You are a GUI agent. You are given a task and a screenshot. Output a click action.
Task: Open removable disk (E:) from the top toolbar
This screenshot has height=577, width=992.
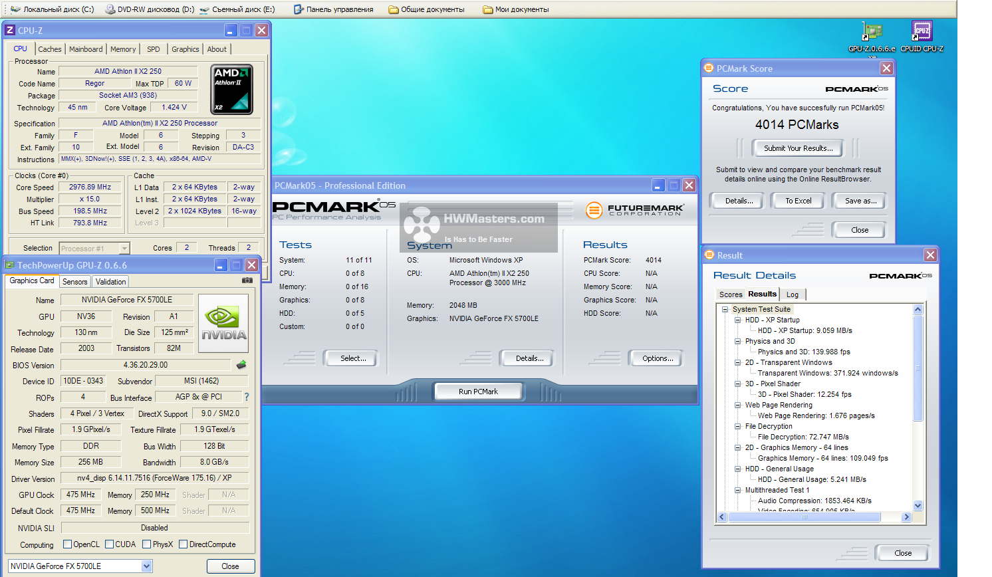237,9
